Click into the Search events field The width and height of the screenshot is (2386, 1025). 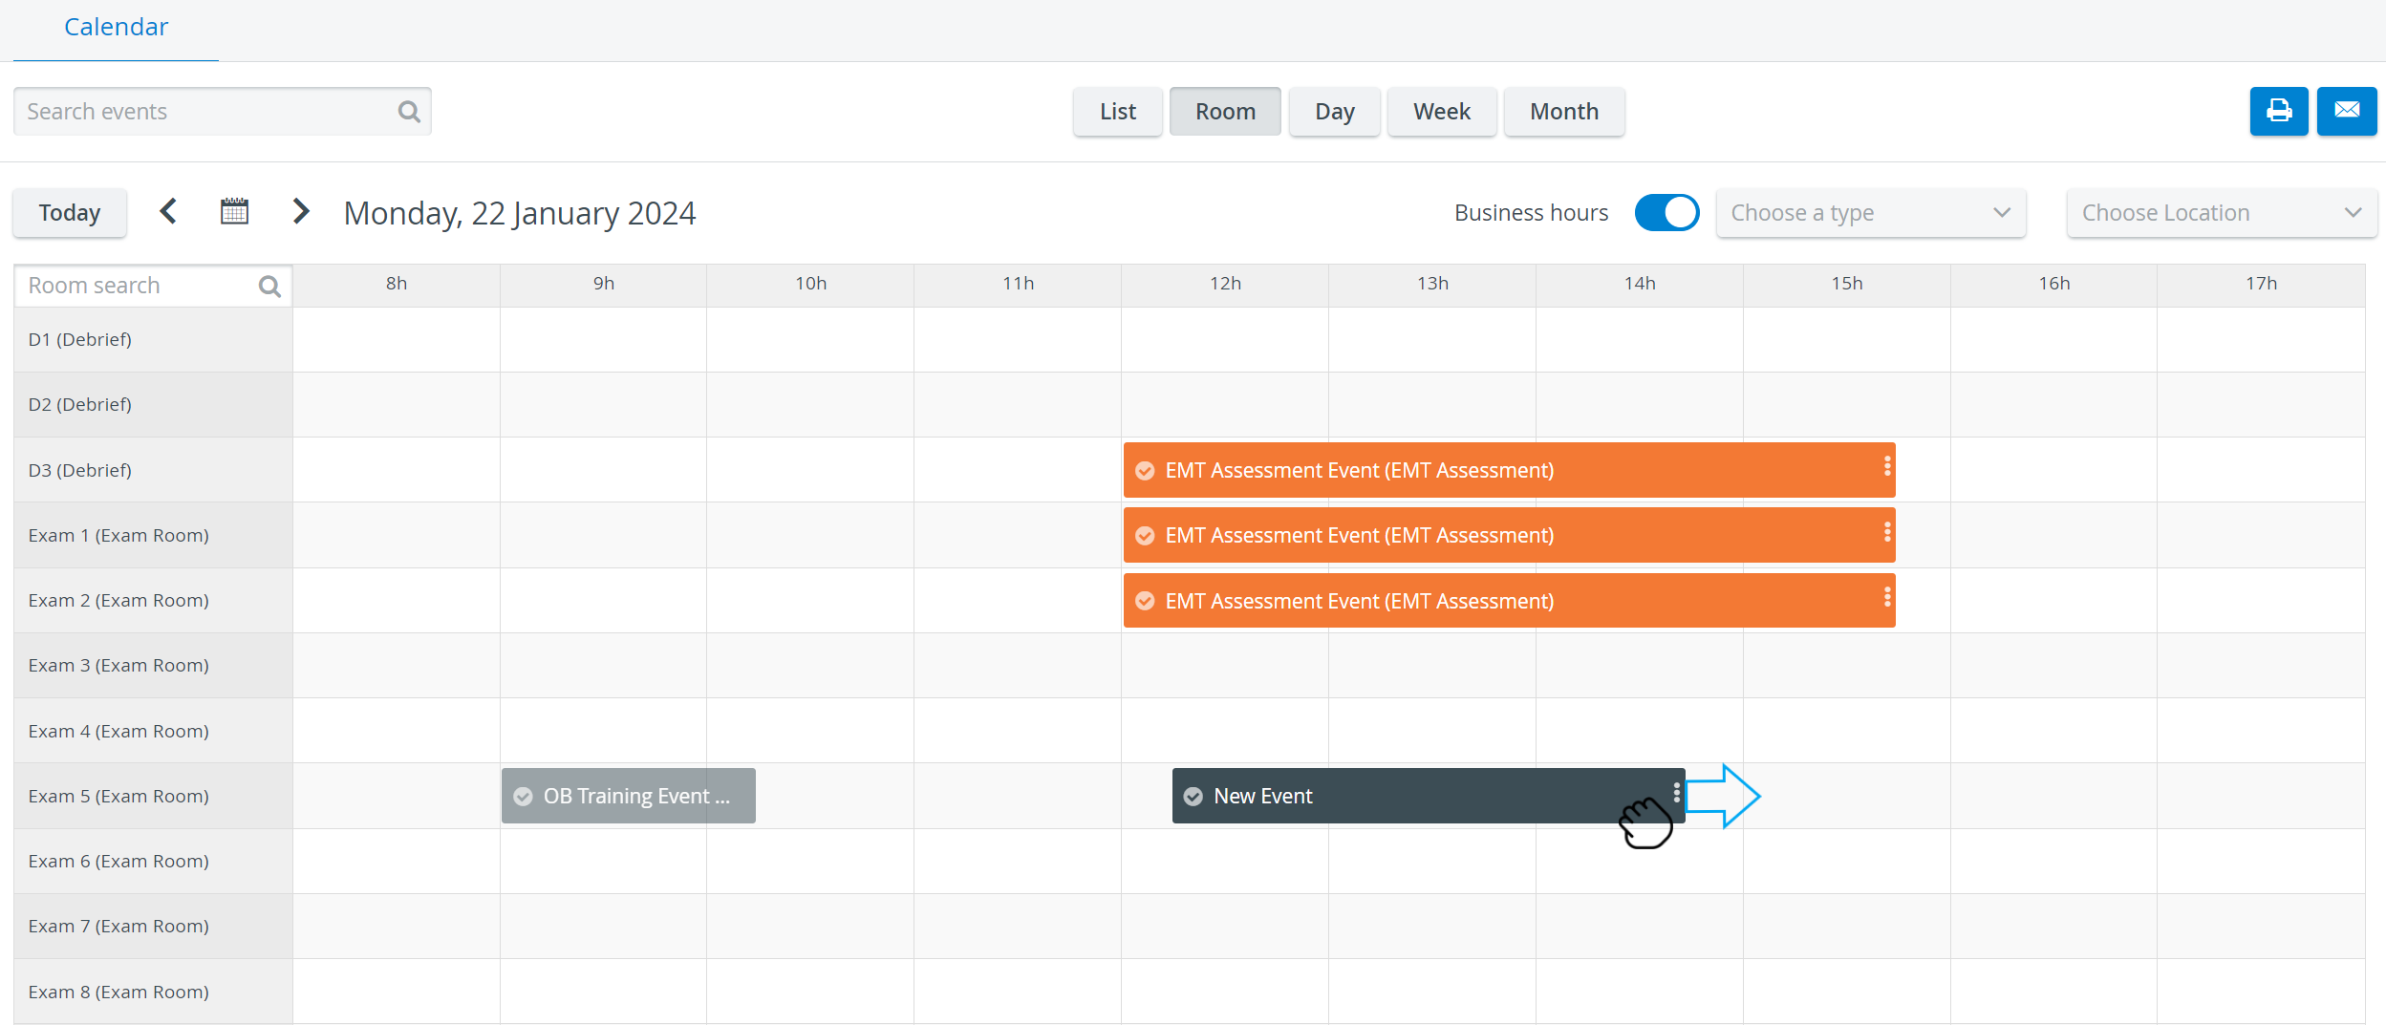(222, 112)
